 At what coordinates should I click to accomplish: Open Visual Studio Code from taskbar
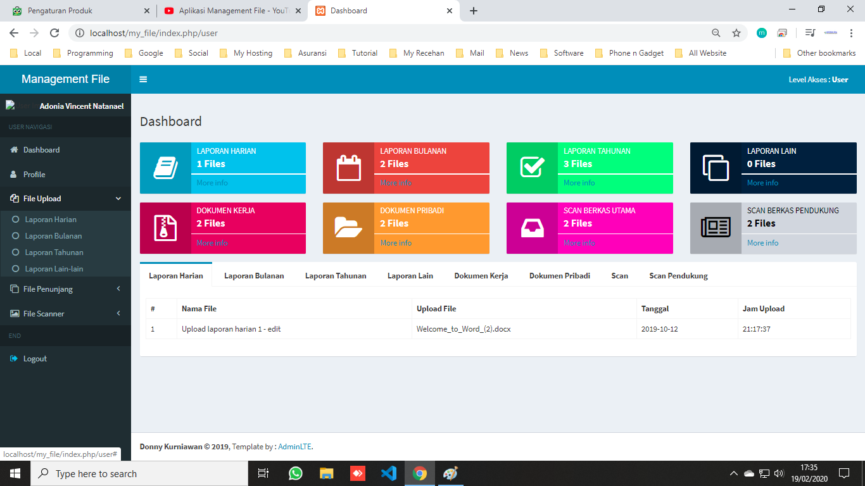click(388, 473)
